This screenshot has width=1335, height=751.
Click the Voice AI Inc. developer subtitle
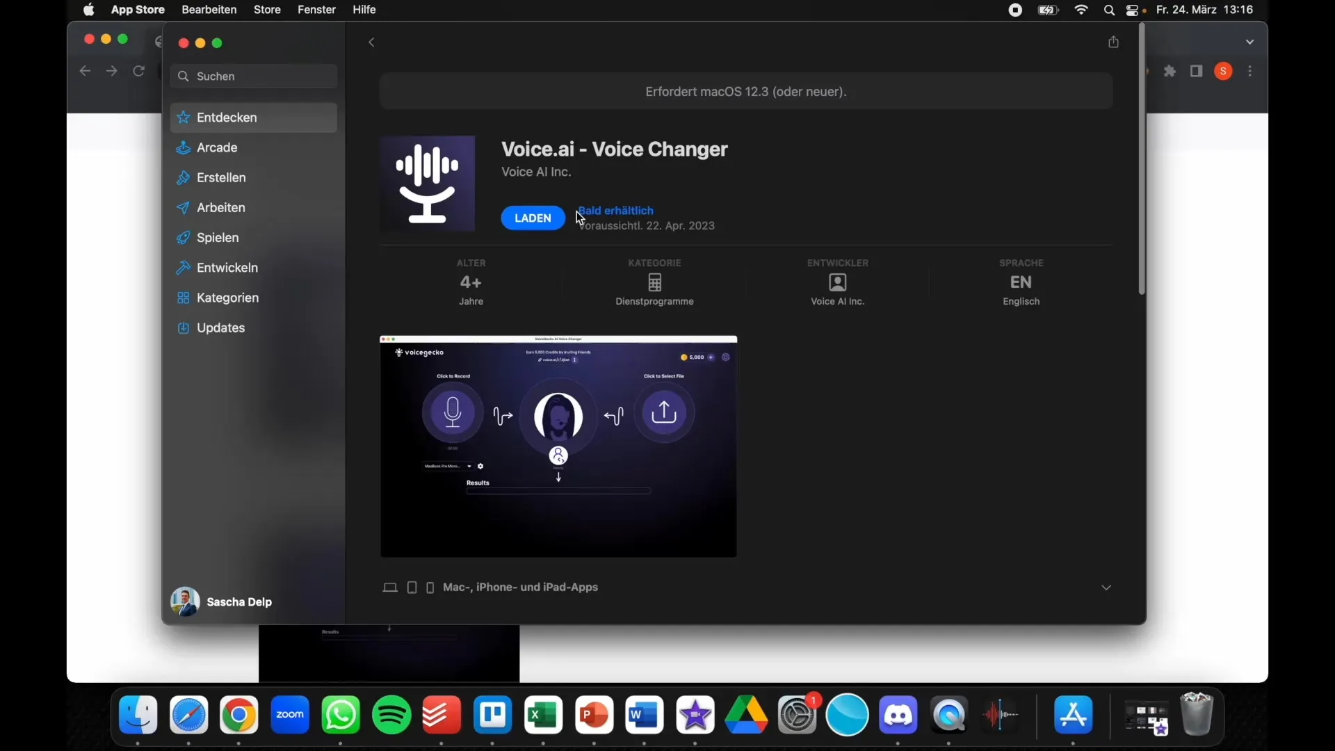tap(537, 172)
